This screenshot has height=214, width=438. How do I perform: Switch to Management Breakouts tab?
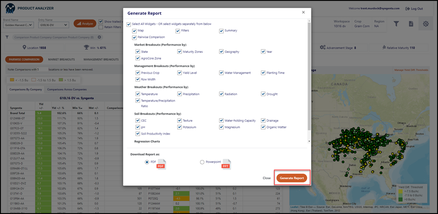[x=101, y=59]
